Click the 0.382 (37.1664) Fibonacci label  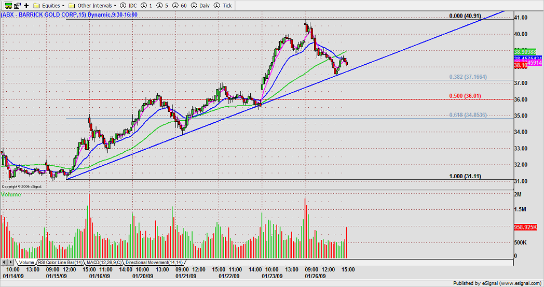pos(468,77)
